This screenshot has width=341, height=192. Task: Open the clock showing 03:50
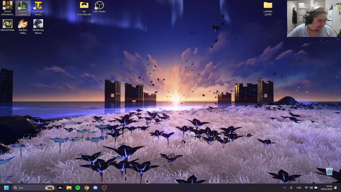(x=326, y=188)
